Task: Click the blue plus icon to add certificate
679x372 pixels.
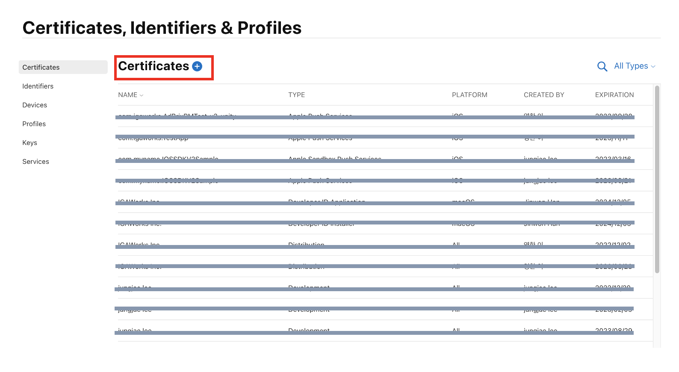Action: (197, 66)
